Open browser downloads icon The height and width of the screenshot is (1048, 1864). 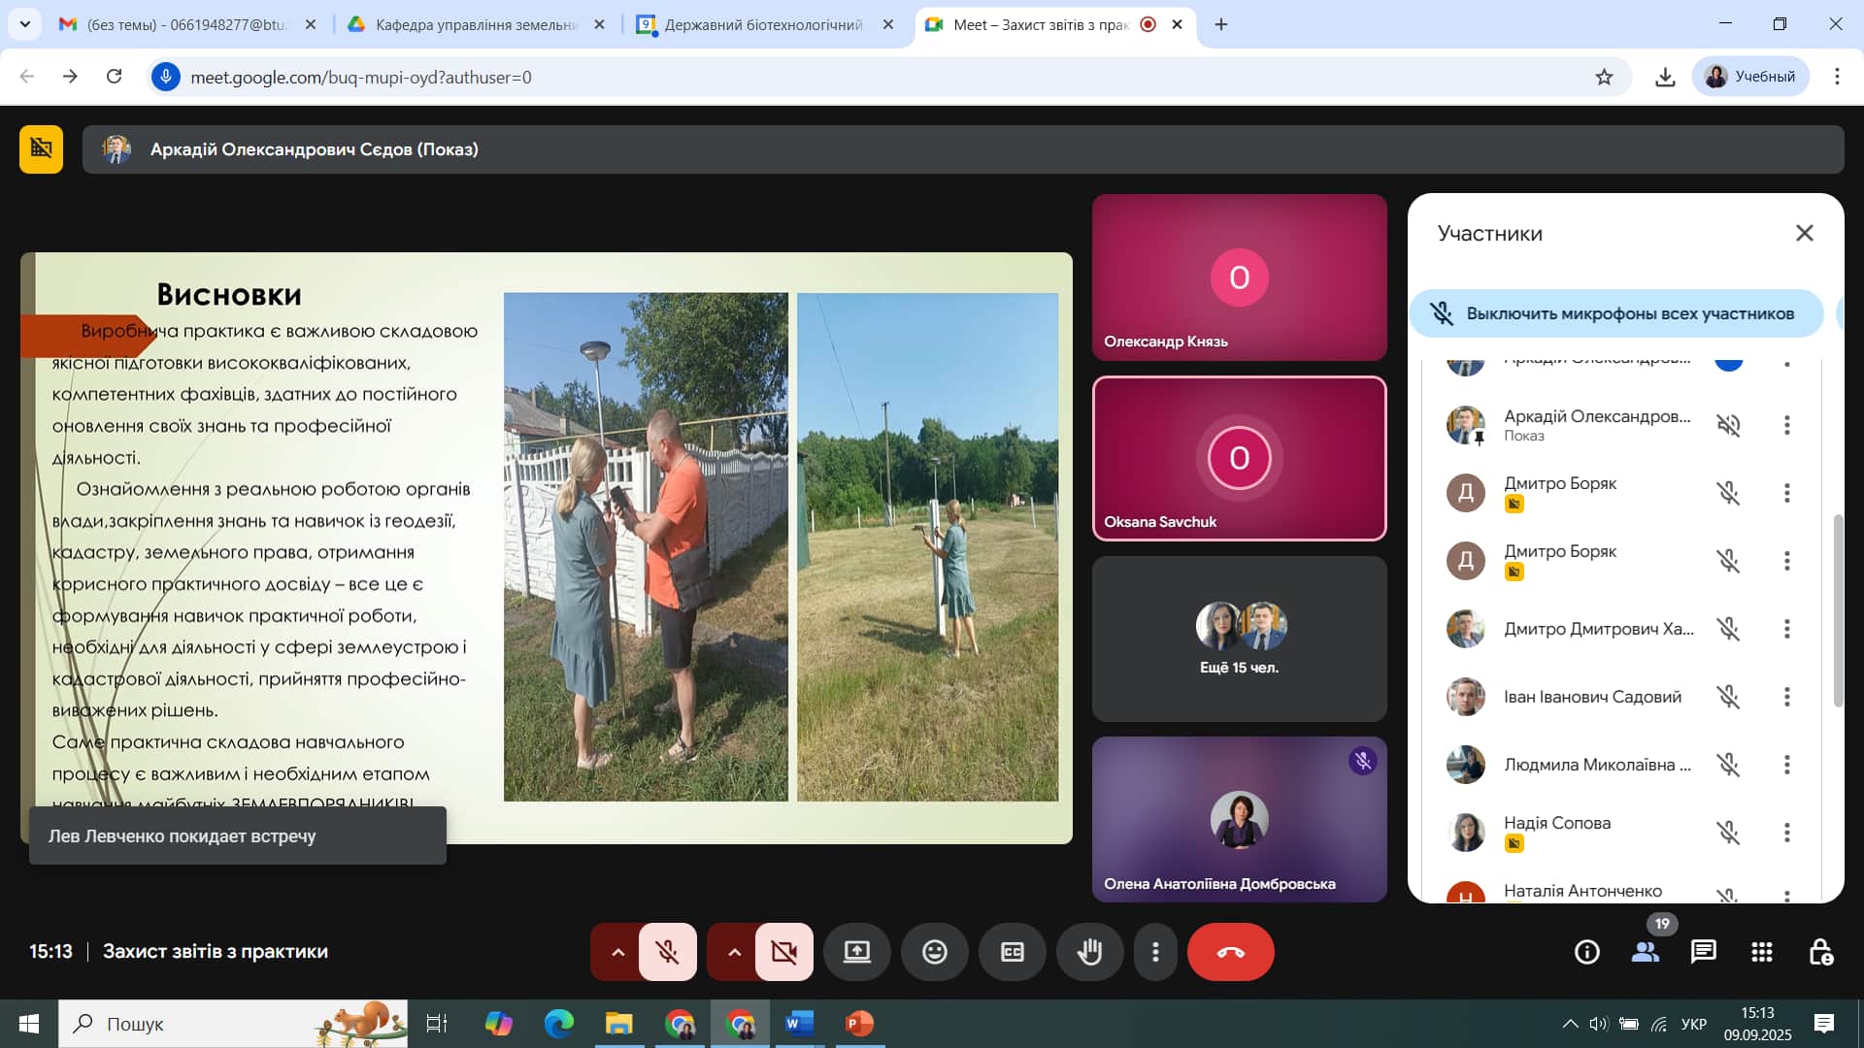[1665, 77]
